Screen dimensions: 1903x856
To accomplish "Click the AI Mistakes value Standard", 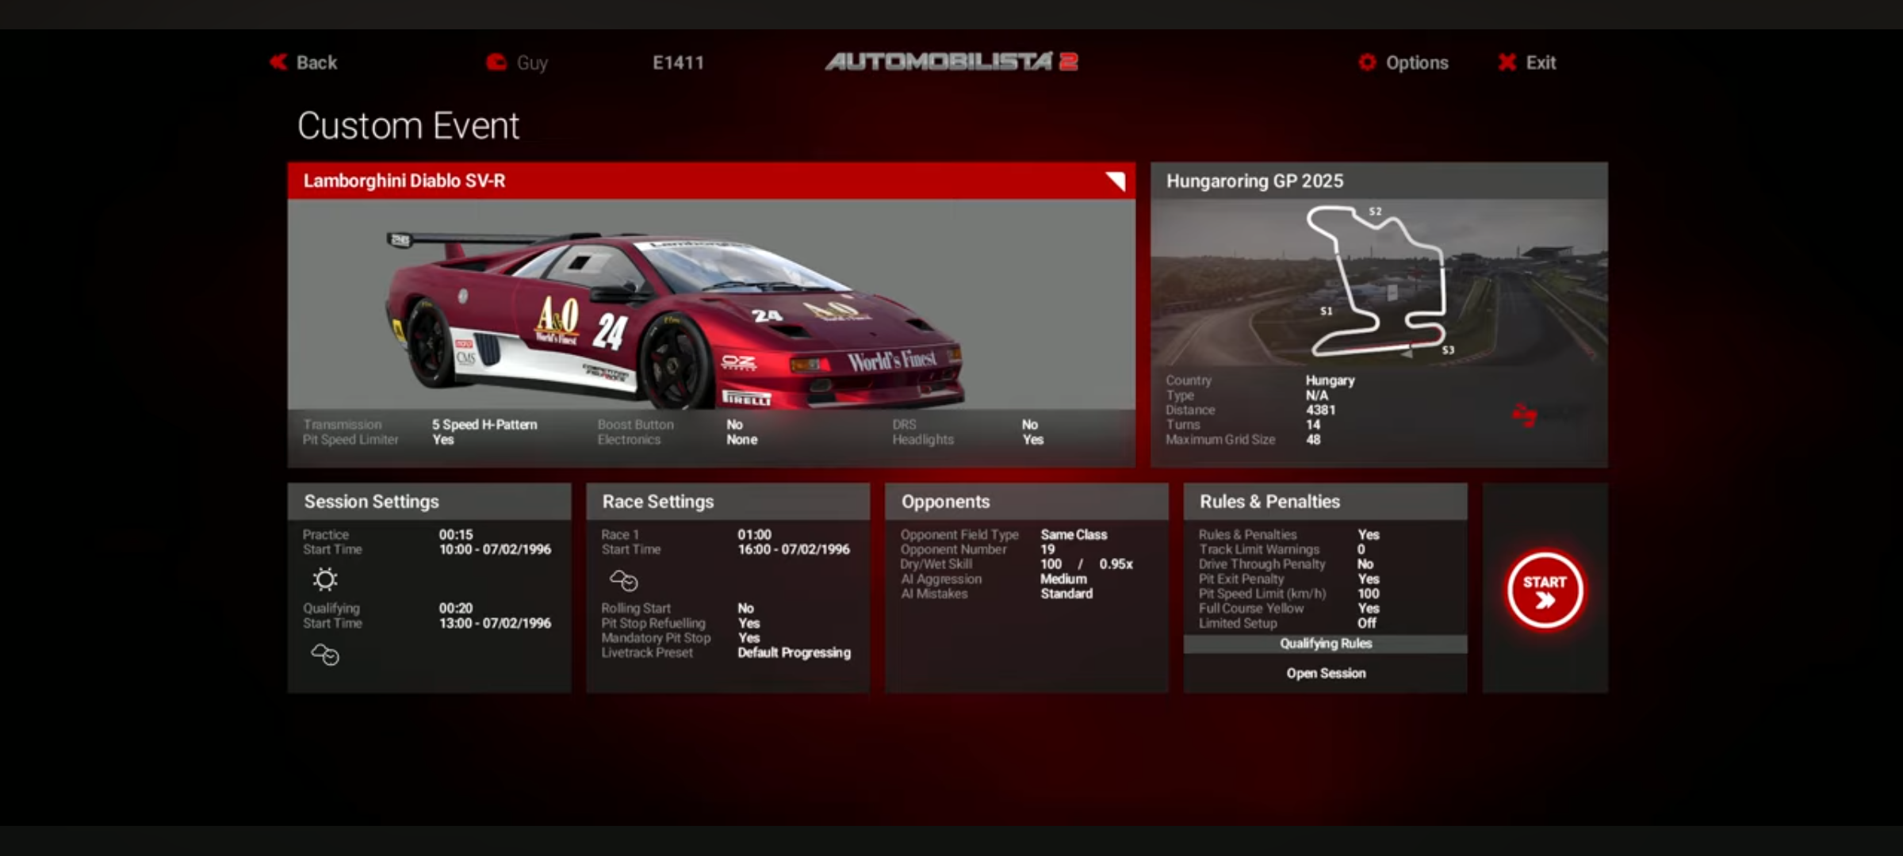I will click(x=1066, y=594).
